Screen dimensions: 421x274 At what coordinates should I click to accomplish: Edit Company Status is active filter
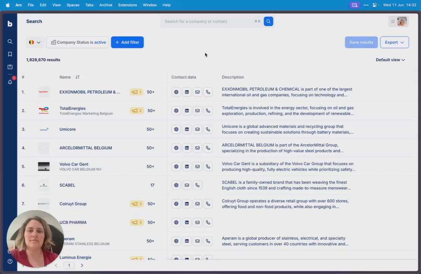point(78,42)
